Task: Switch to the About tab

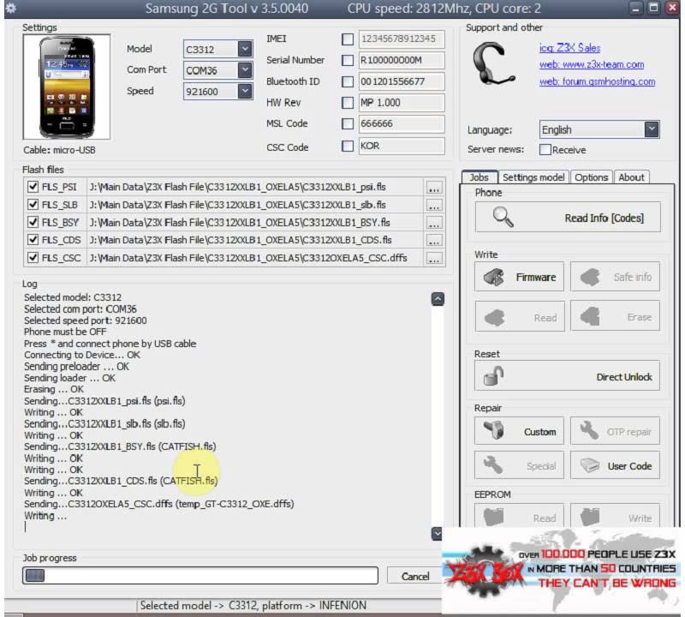Action: pyautogui.click(x=631, y=177)
